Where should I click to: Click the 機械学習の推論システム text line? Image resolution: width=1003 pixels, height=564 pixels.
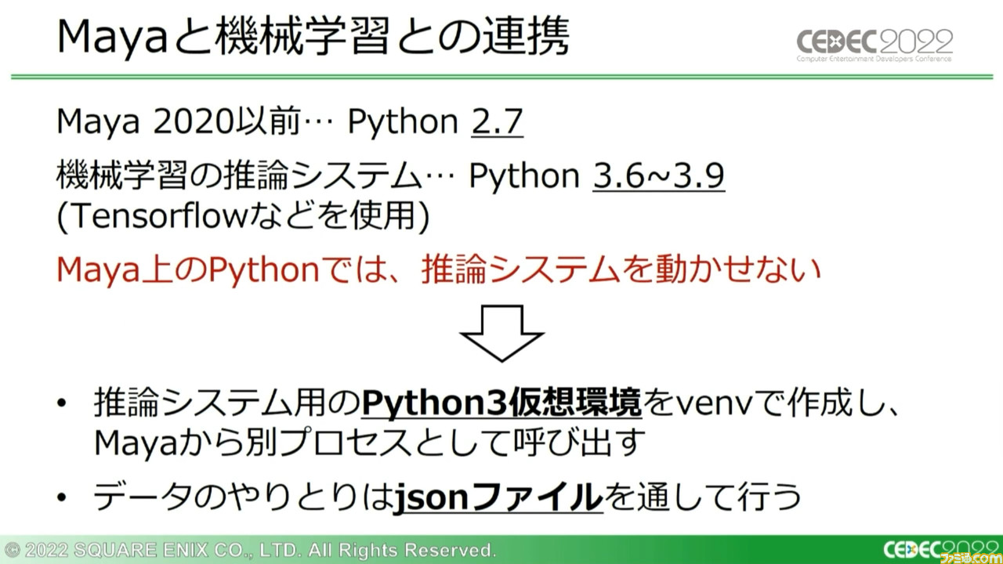click(390, 177)
